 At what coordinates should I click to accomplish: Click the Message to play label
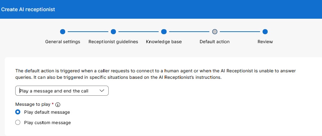coord(33,104)
